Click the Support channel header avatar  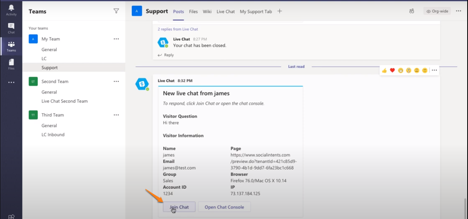pos(137,11)
